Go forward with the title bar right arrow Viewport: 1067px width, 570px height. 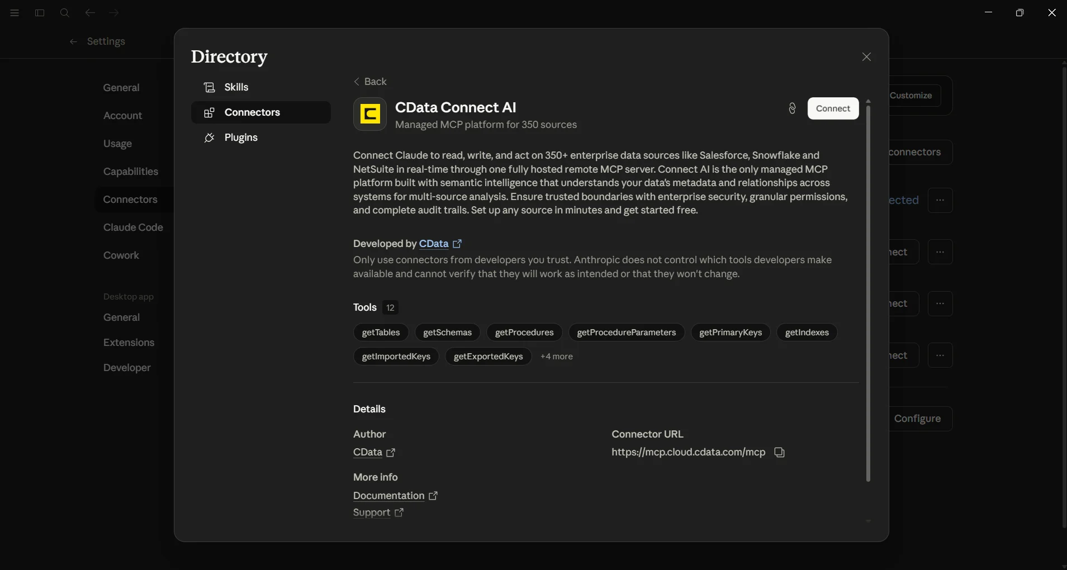coord(114,13)
